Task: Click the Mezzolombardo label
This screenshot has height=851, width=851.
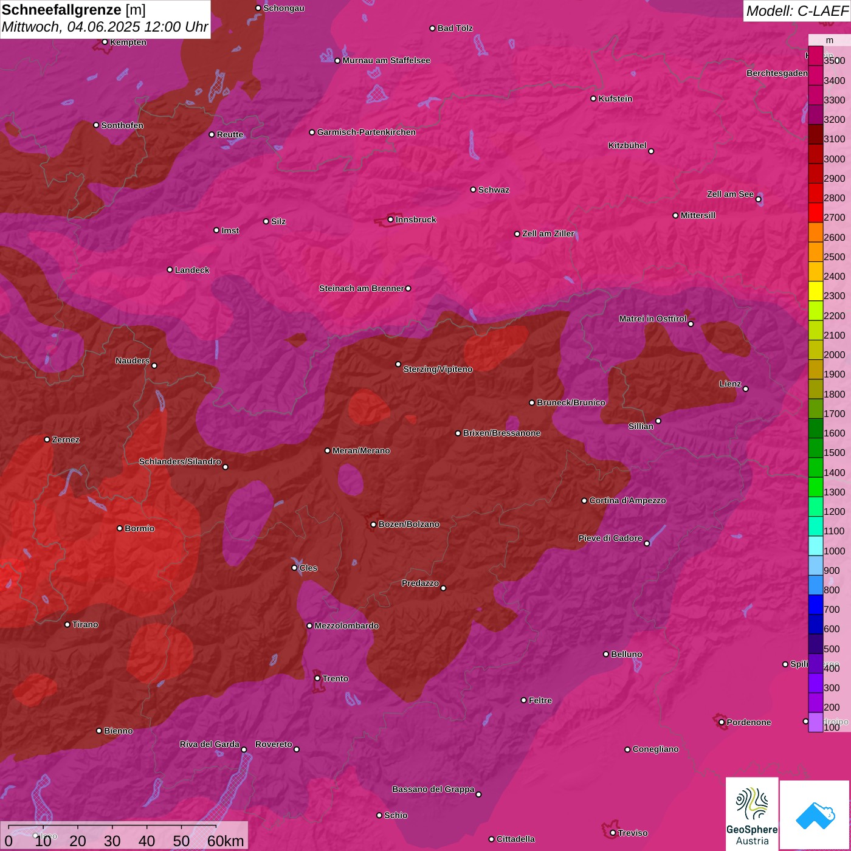Action: click(x=346, y=625)
